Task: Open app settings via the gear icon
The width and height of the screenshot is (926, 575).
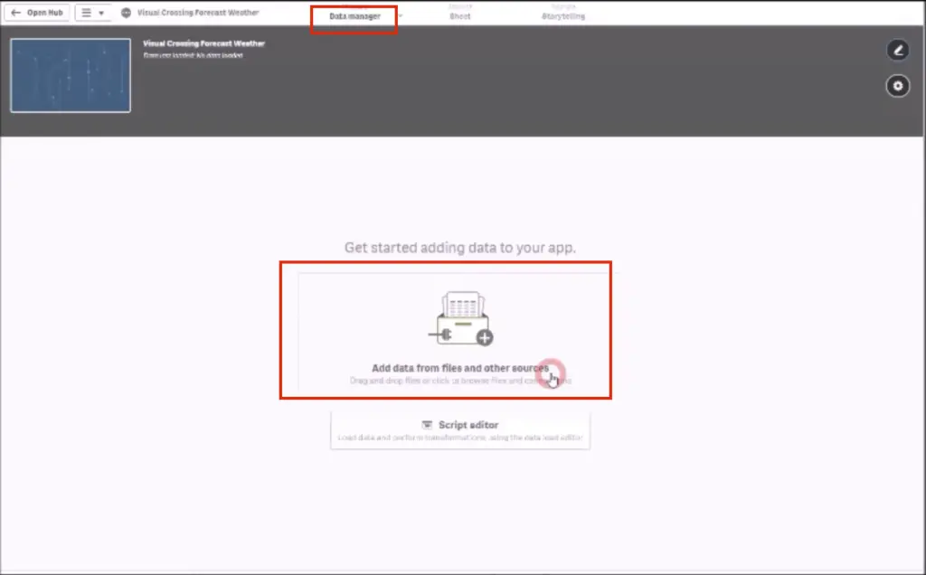Action: pyautogui.click(x=897, y=86)
